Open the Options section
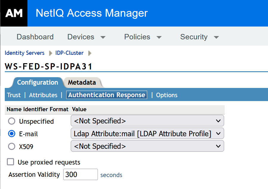This screenshot has width=268, height=189. pyautogui.click(x=167, y=95)
